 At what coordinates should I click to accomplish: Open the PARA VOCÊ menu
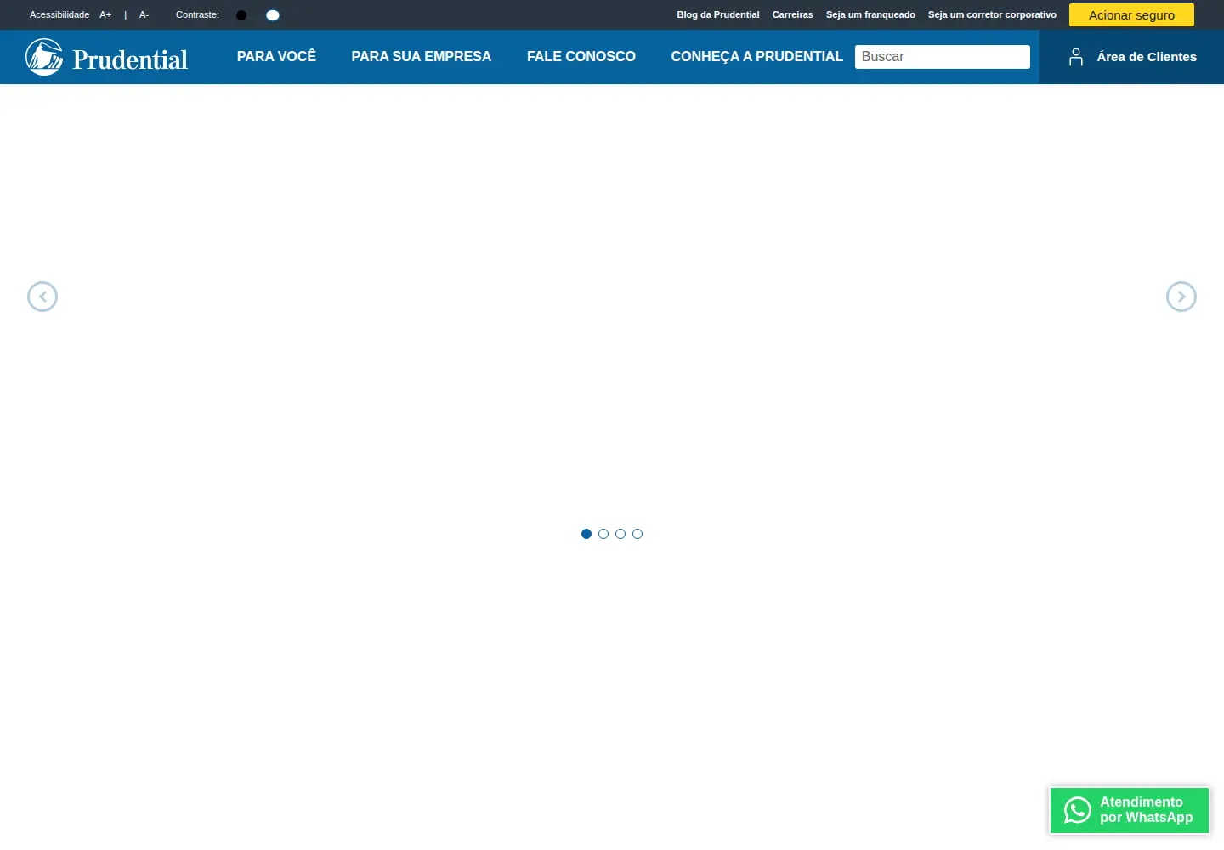click(x=276, y=56)
